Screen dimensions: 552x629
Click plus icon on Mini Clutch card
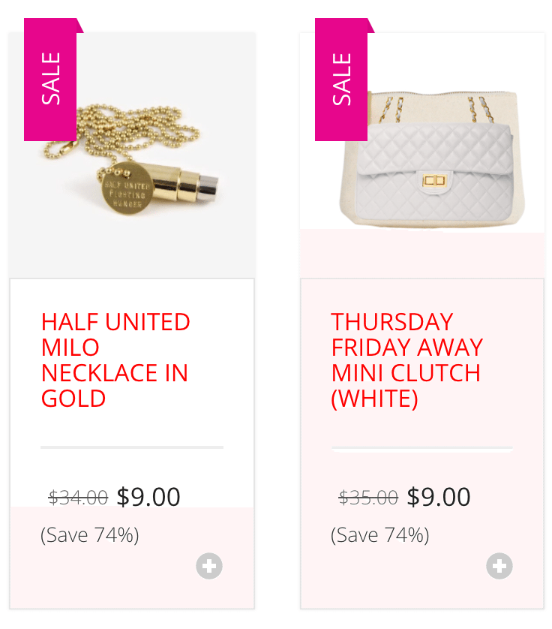coord(499,566)
